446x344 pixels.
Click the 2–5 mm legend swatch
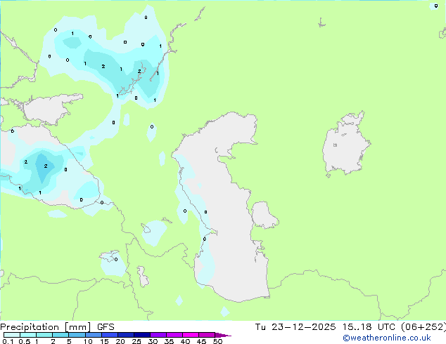click(x=60, y=335)
